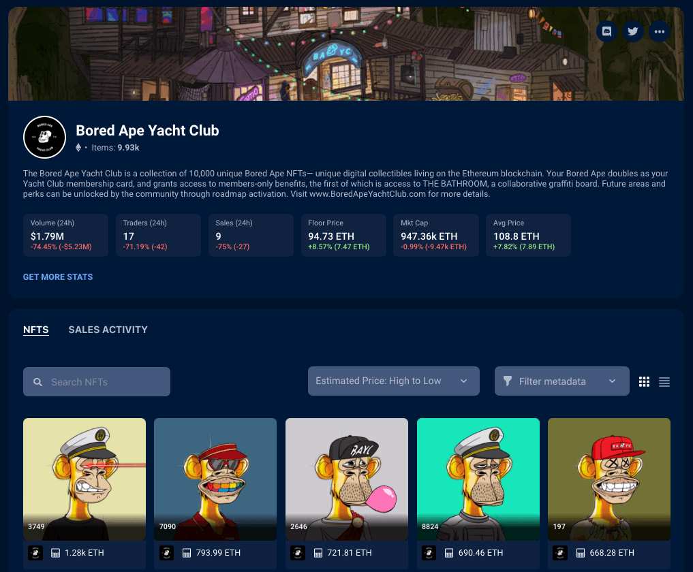Switch to grid view layout

pos(644,382)
